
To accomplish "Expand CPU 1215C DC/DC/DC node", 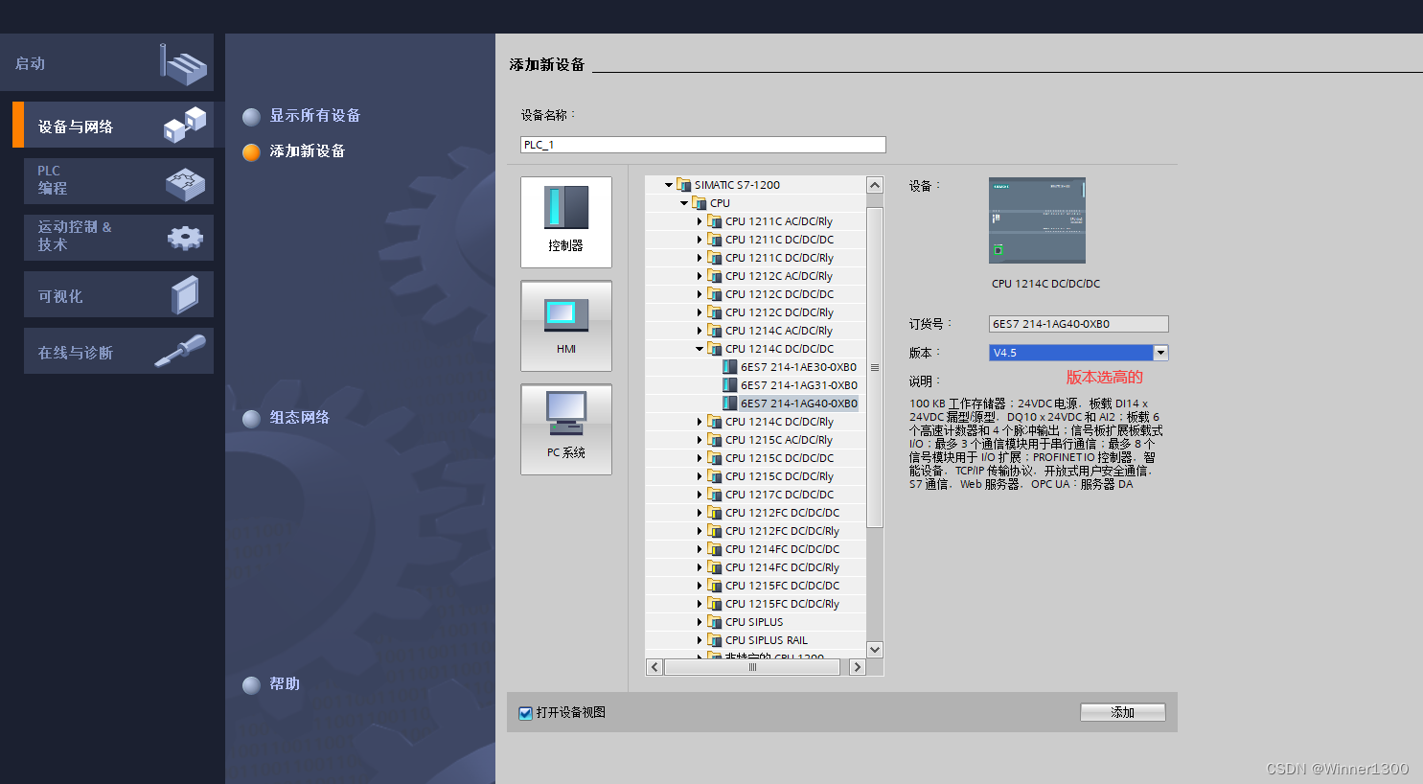I will (700, 458).
